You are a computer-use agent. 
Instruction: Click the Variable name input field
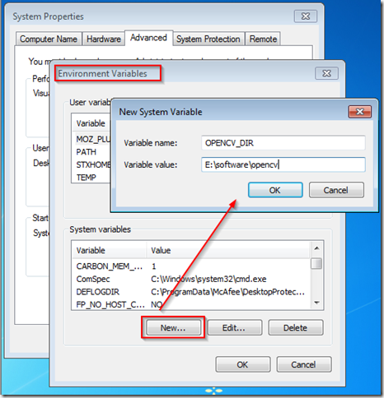pyautogui.click(x=283, y=143)
